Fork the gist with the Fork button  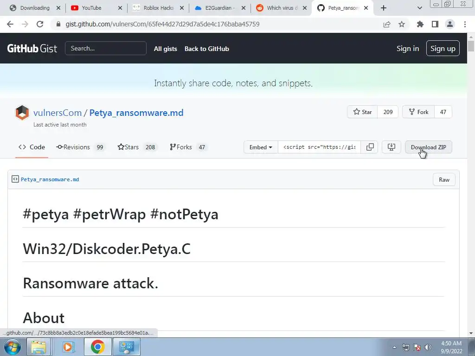coord(418,112)
